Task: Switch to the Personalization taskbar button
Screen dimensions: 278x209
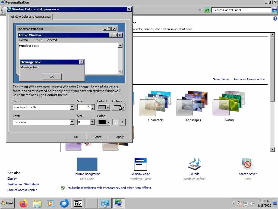Action: 118,203
